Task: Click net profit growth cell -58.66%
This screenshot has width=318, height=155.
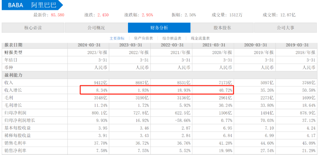Action: (x=183, y=121)
